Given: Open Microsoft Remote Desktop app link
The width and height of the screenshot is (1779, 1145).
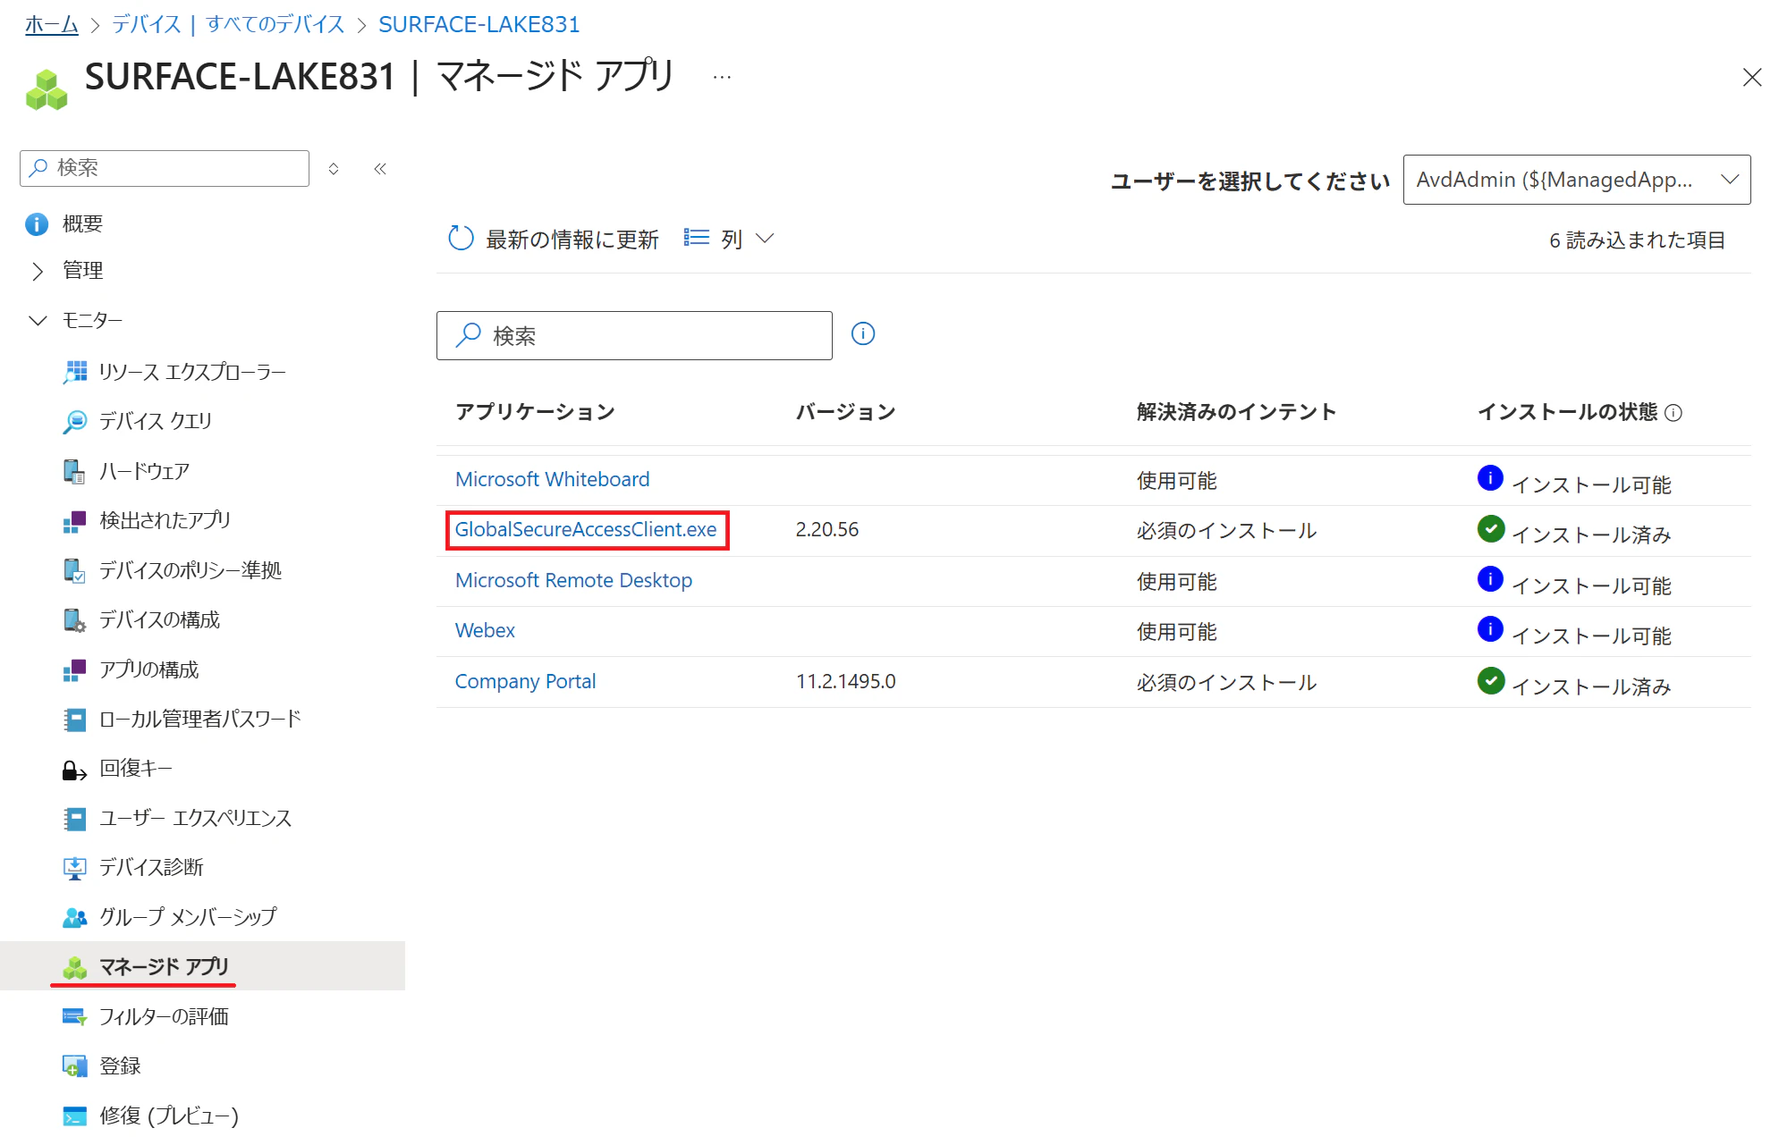Looking at the screenshot, I should click(573, 581).
